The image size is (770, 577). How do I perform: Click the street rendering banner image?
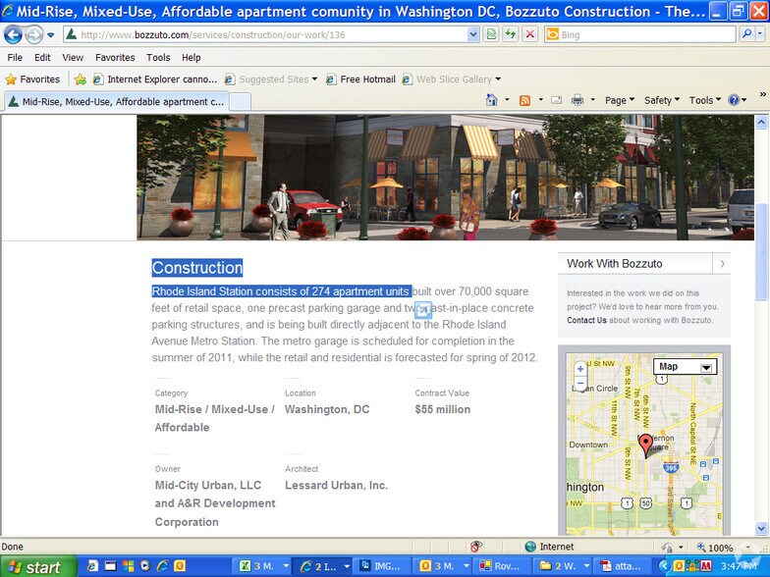pyautogui.click(x=445, y=178)
